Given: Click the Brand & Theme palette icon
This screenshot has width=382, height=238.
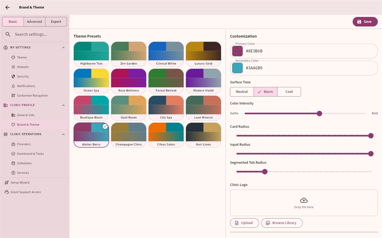Looking at the screenshot, I should click(13, 125).
